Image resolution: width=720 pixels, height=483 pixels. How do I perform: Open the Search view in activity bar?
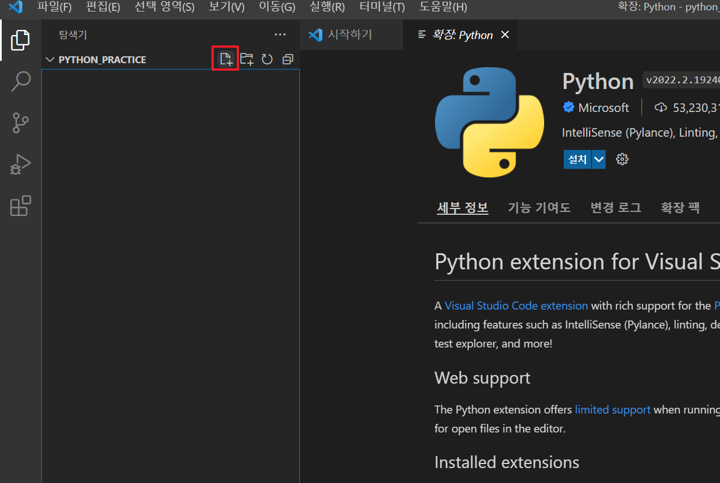21,81
